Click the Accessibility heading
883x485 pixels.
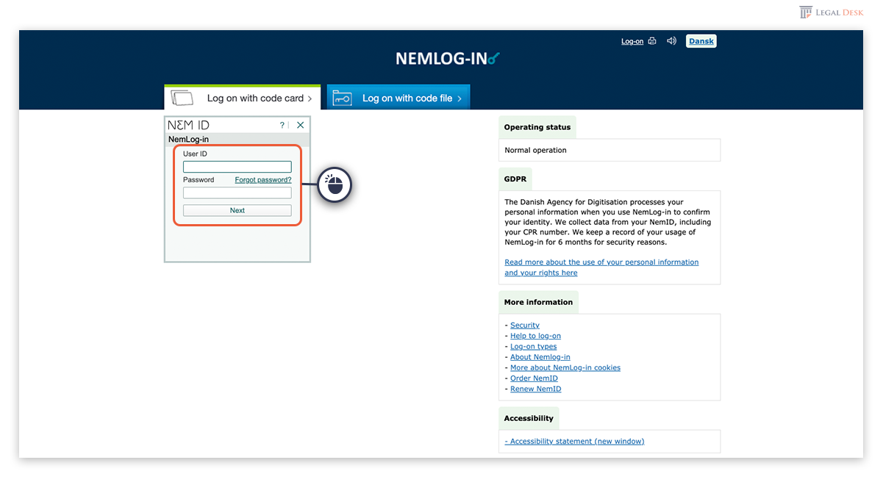click(529, 418)
